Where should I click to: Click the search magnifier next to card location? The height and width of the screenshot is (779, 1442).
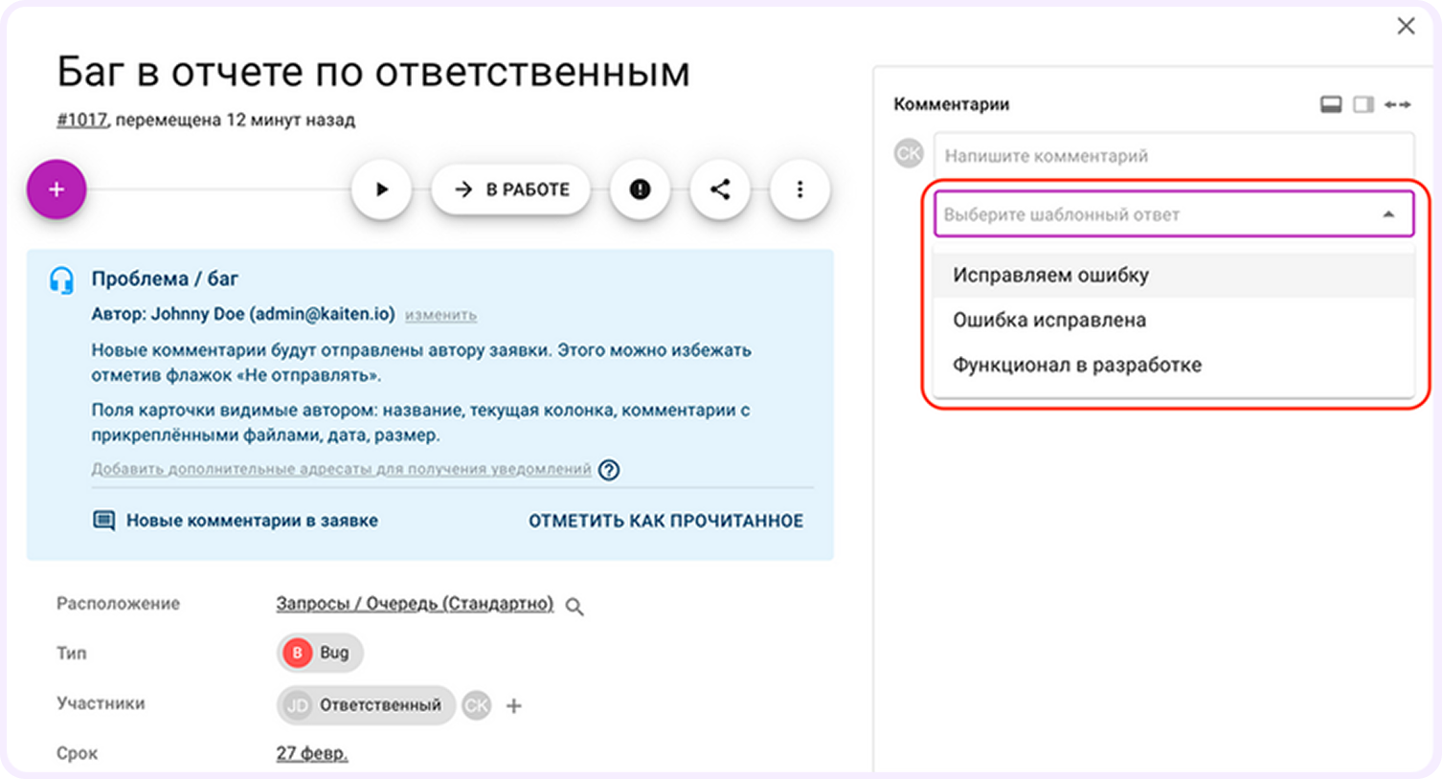[575, 605]
